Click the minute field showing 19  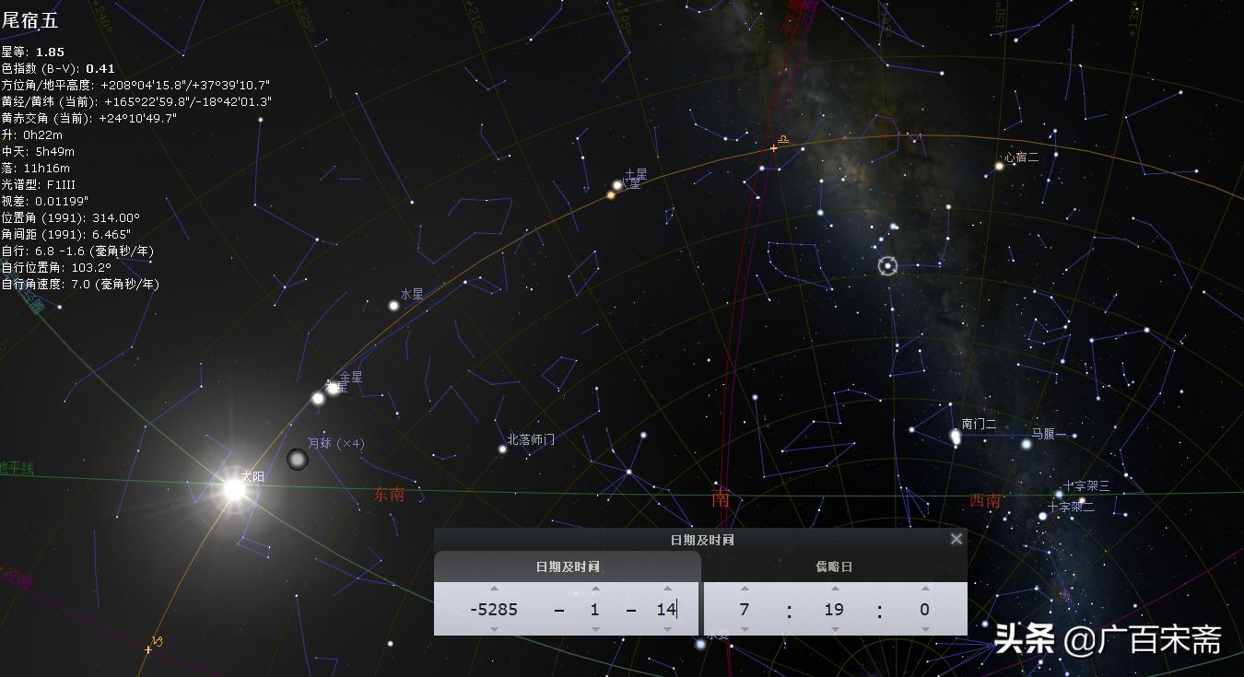[x=835, y=609]
